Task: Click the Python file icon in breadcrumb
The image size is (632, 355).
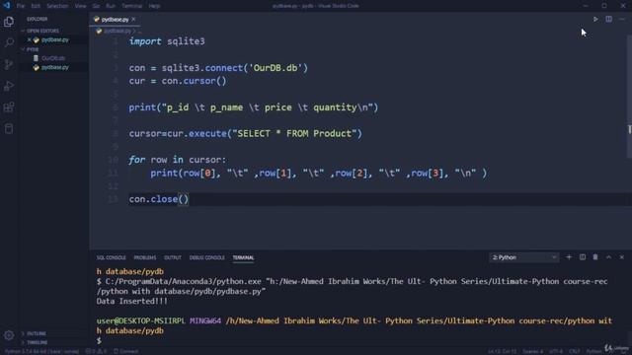Action: coord(99,31)
